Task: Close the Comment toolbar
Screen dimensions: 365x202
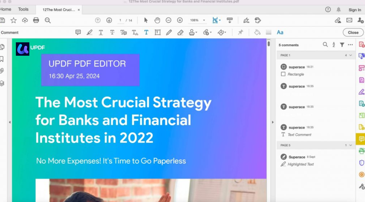Action: pos(353,32)
